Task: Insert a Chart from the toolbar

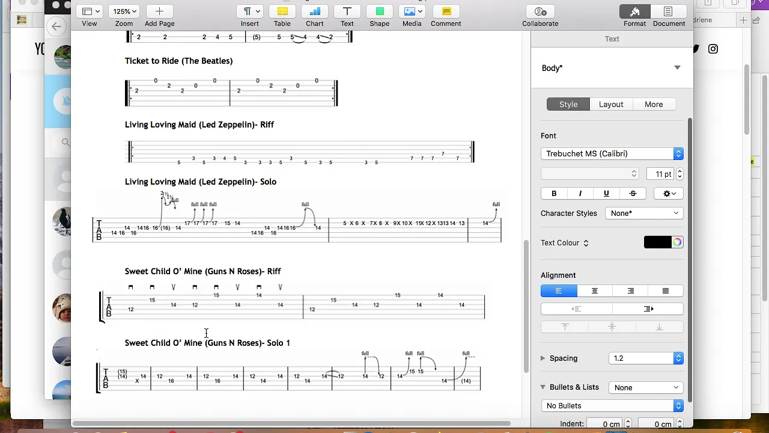Action: (x=315, y=11)
